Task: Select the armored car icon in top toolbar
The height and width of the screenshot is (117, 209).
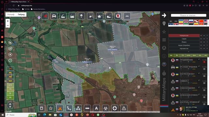Action: tap(54, 16)
